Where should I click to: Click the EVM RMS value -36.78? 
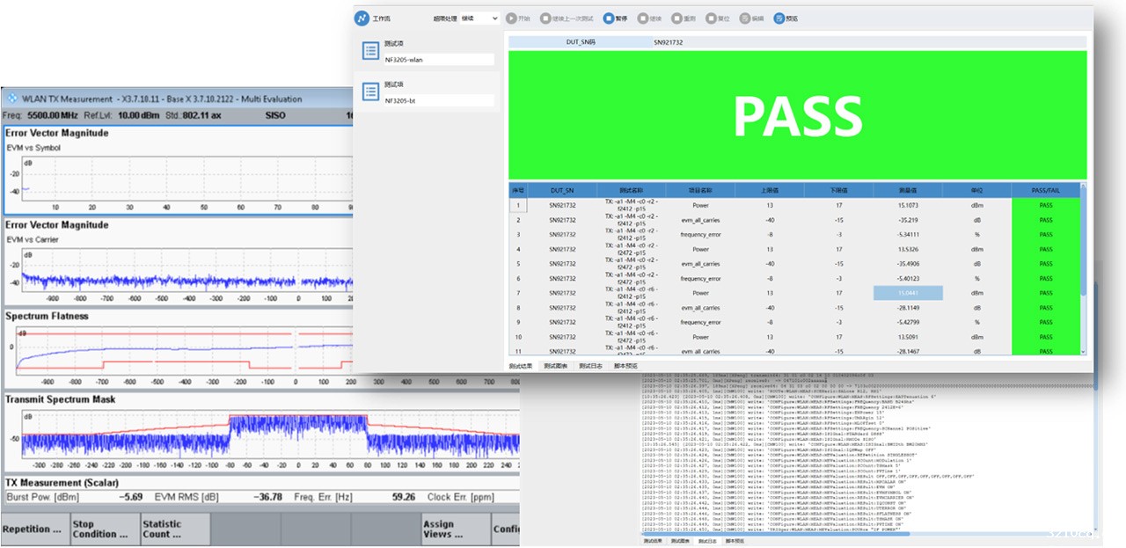coord(267,497)
